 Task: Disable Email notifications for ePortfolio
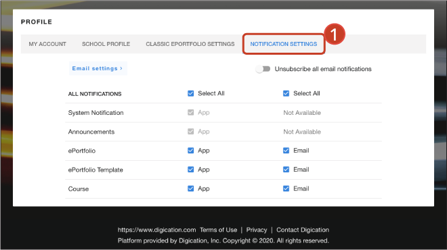(286, 151)
